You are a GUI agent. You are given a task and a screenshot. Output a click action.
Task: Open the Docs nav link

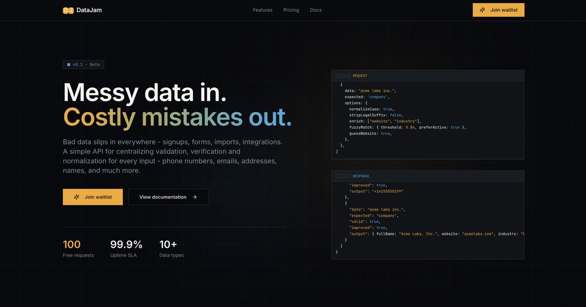click(315, 10)
